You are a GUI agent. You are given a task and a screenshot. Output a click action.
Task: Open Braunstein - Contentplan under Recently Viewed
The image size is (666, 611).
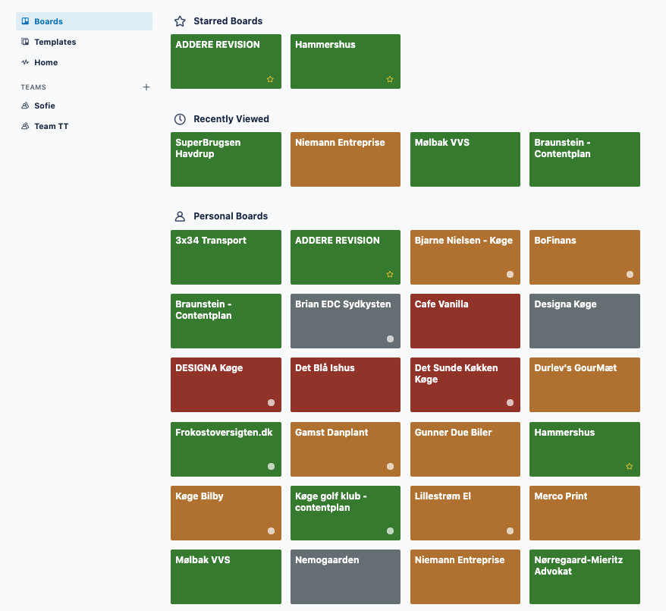(x=584, y=159)
